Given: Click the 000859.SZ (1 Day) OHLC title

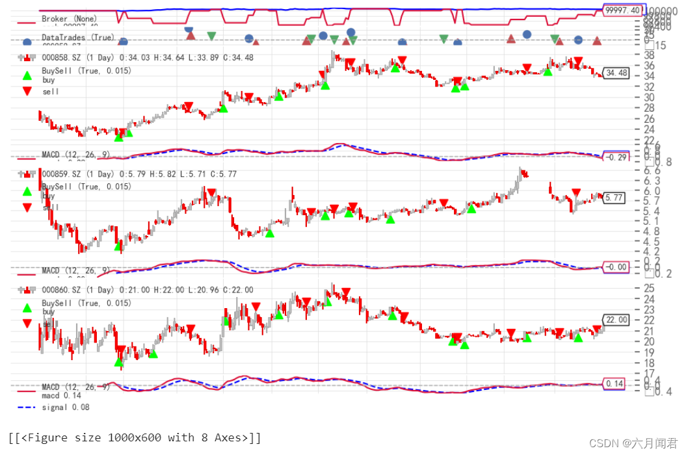Looking at the screenshot, I should click(139, 174).
